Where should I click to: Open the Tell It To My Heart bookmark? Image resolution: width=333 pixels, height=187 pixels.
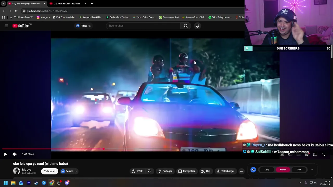pyautogui.click(x=220, y=17)
